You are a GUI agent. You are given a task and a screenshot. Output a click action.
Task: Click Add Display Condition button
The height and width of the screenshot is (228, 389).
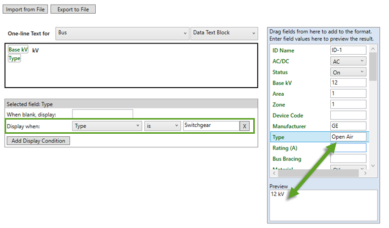(x=38, y=140)
